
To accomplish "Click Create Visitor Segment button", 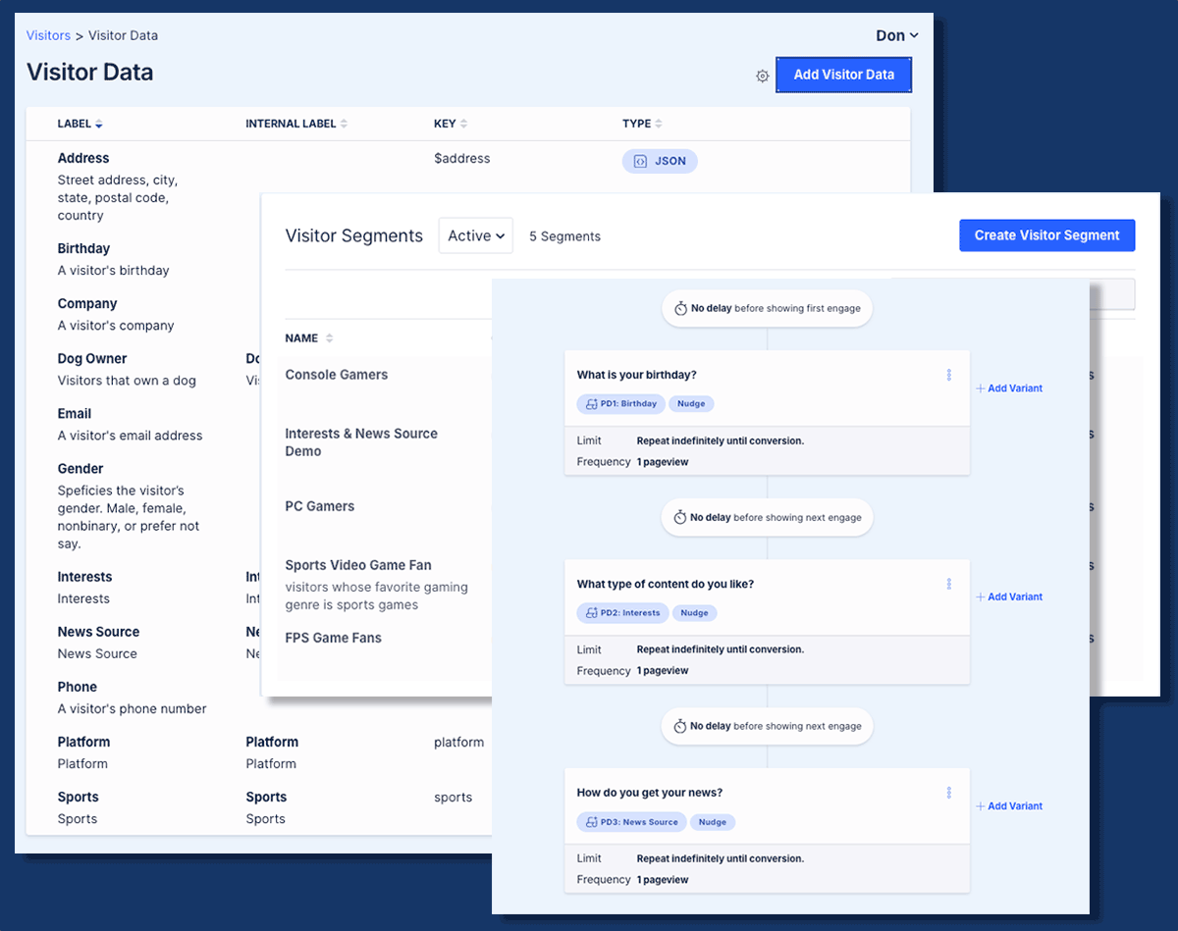I will pyautogui.click(x=1046, y=235).
